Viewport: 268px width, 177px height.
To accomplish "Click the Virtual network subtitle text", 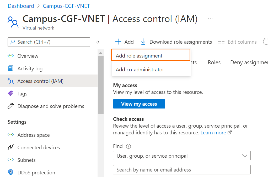I will 39,28.
